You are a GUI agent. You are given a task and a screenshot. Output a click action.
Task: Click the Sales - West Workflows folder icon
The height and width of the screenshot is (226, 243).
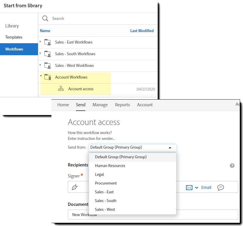point(48,65)
